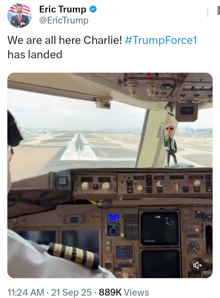Screen dimensions: 220x298
Task: Open the #TrumpForce1 hashtag link
Action: [x=161, y=40]
